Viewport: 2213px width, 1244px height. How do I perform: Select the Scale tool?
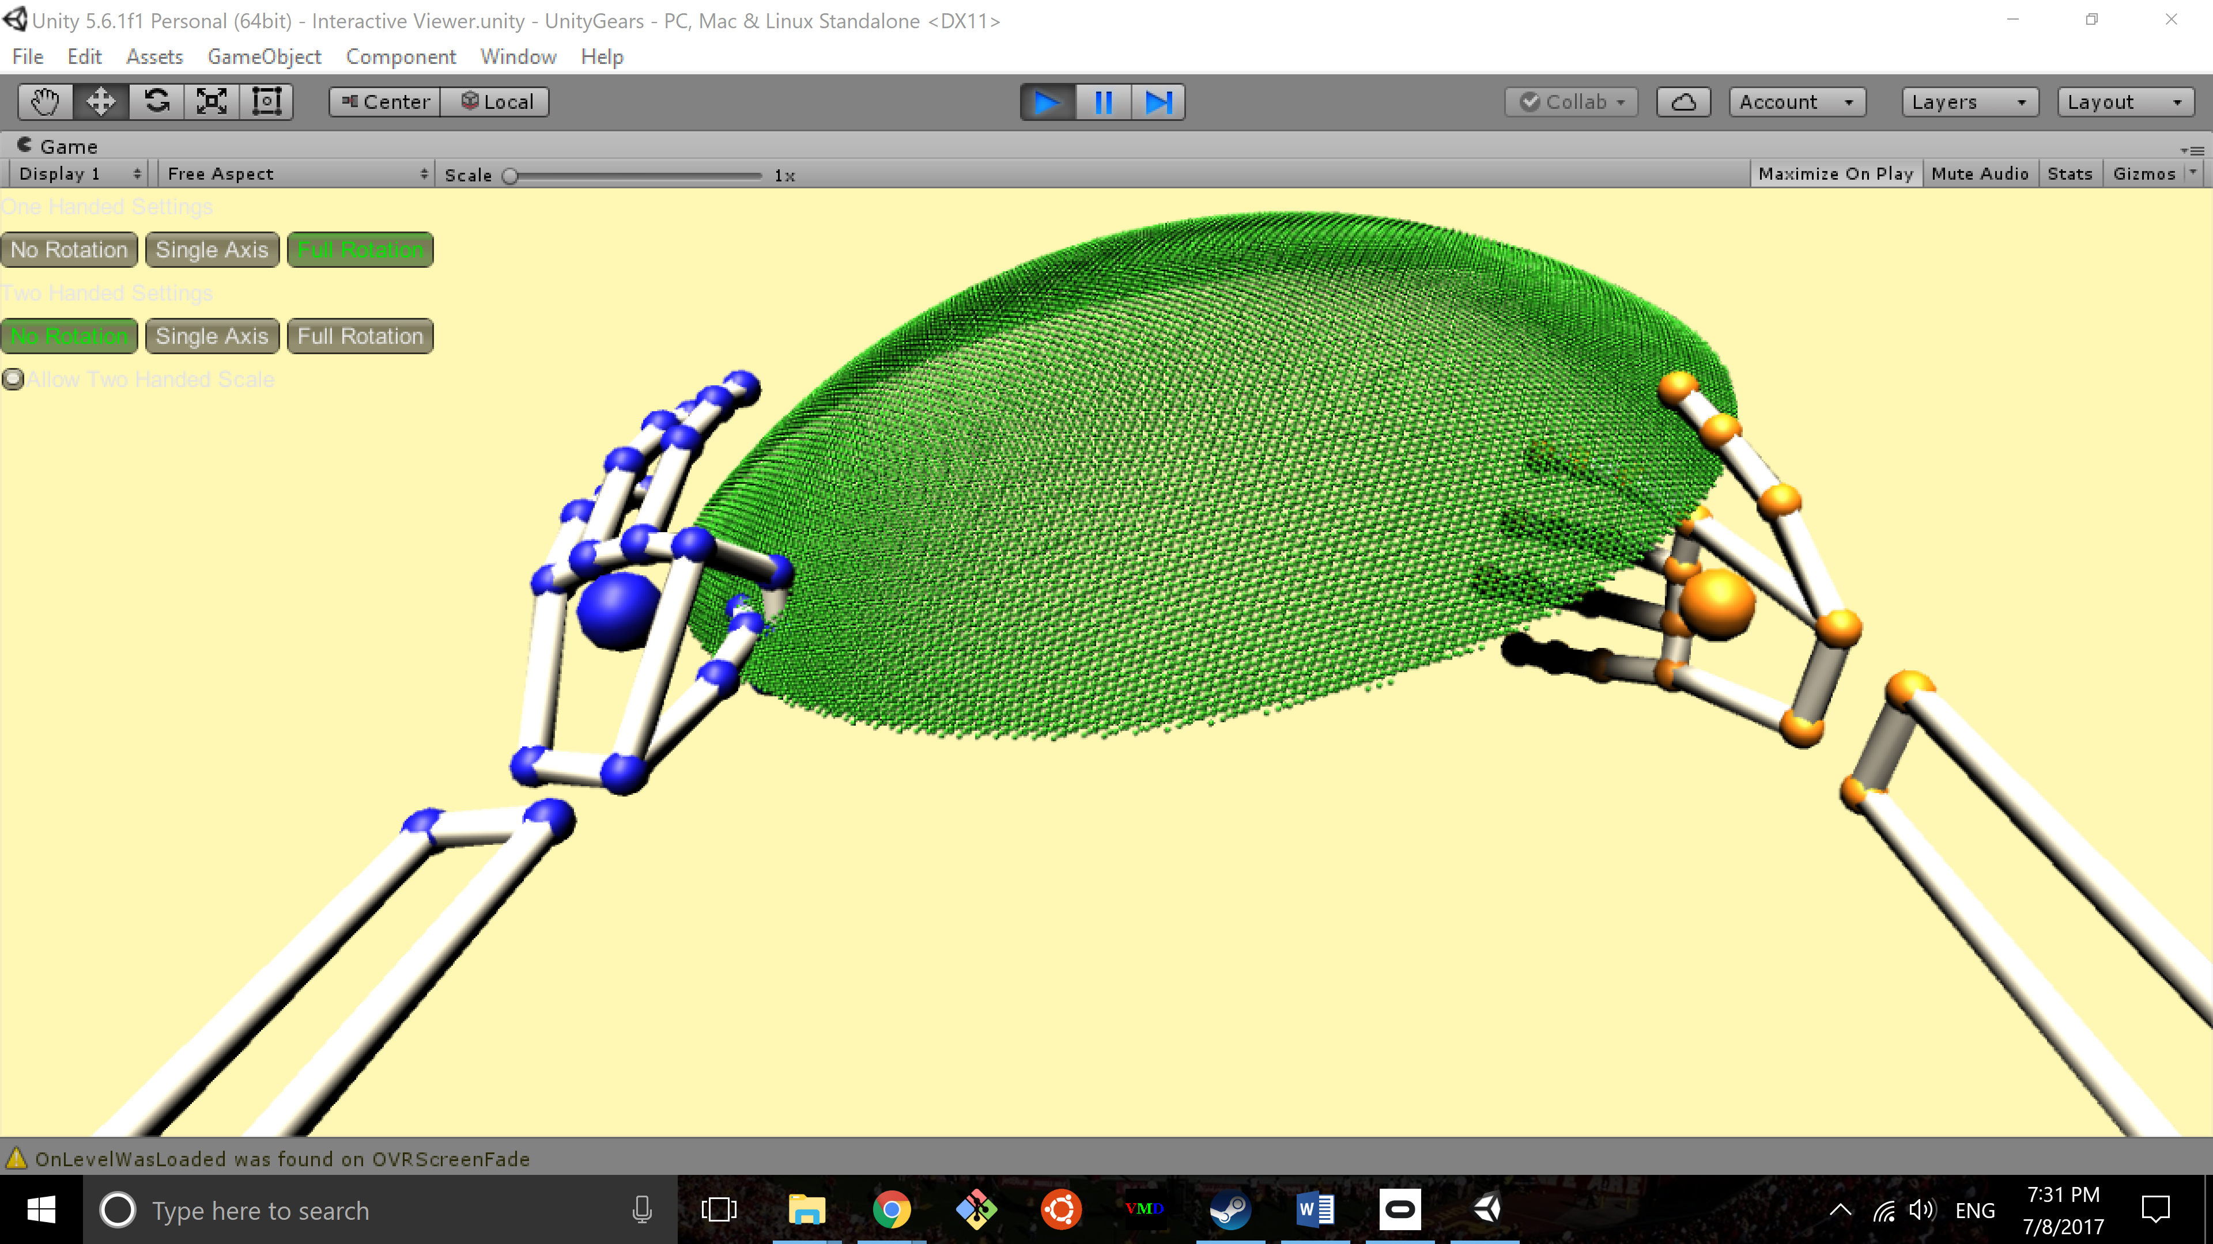pos(212,101)
